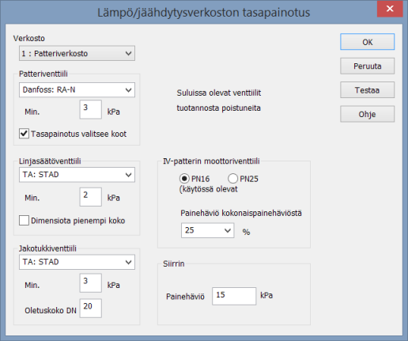This screenshot has width=408, height=341.
Task: Select the PN16 radio button
Action: pyautogui.click(x=184, y=179)
